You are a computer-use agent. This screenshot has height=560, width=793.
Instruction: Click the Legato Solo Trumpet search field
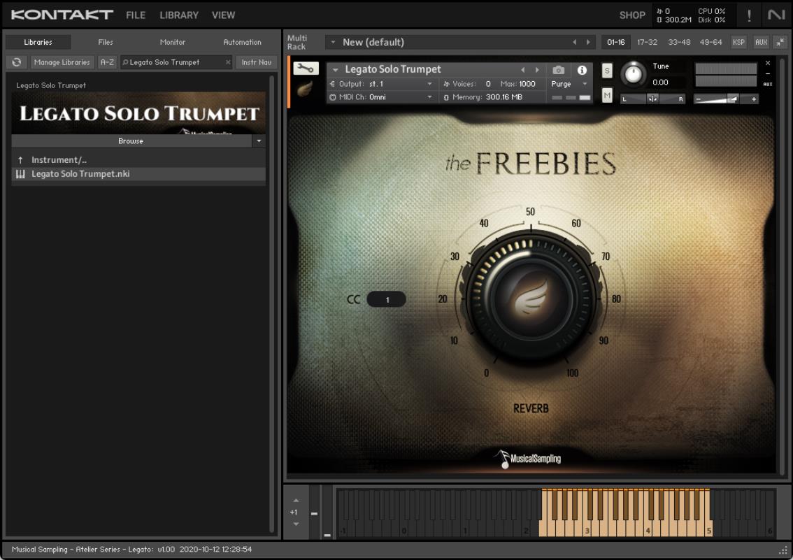(x=176, y=62)
